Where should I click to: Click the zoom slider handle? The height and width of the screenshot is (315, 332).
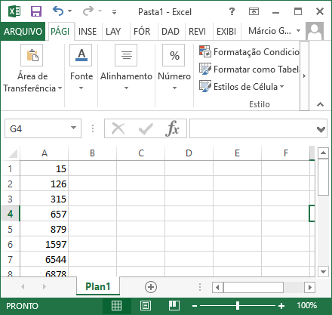point(238,306)
